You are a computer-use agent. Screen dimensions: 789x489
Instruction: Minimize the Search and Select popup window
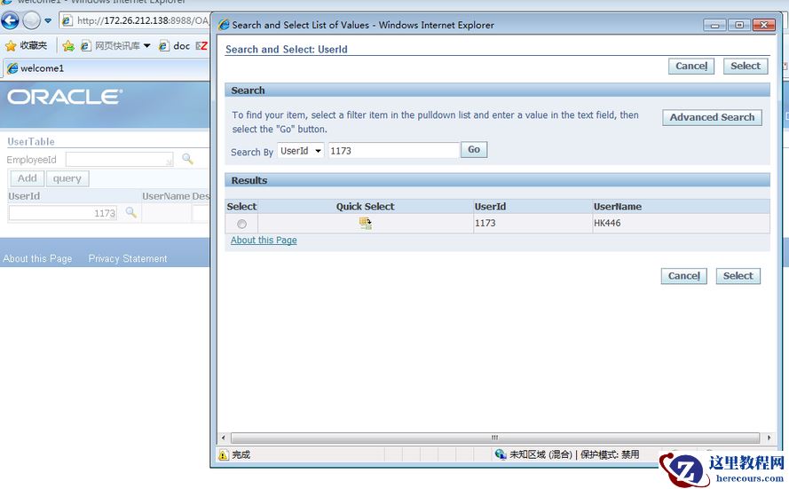pos(714,25)
